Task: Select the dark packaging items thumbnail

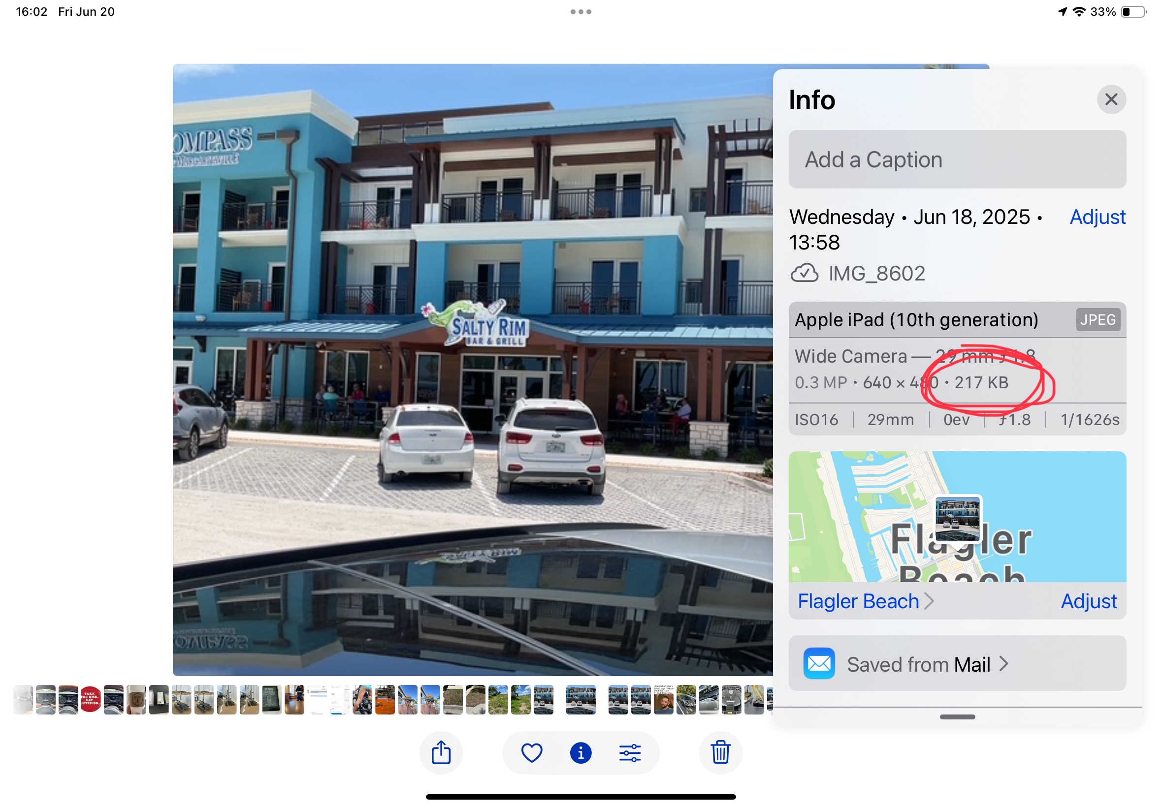Action: 159,700
